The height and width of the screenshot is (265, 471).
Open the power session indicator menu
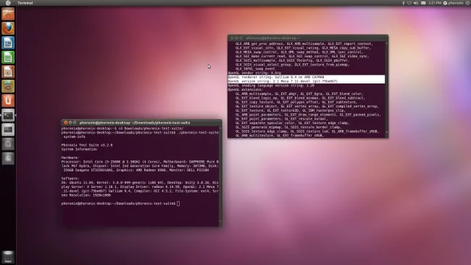[467, 3]
